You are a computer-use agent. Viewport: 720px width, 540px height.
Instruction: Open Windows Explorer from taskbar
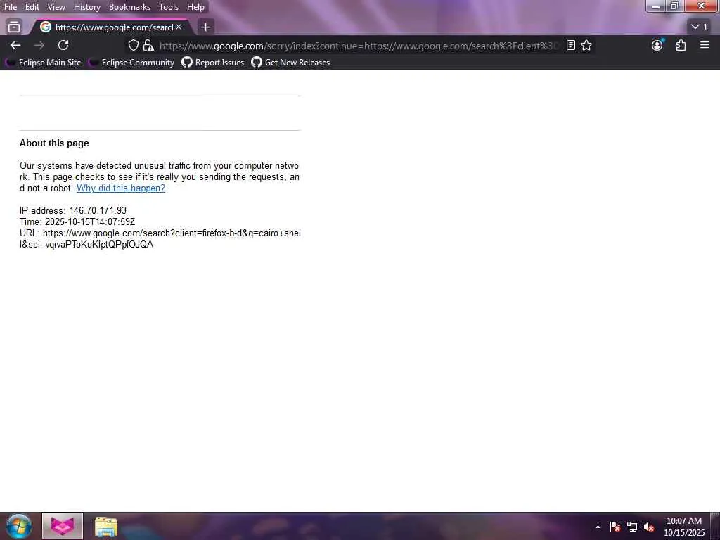pos(106,526)
